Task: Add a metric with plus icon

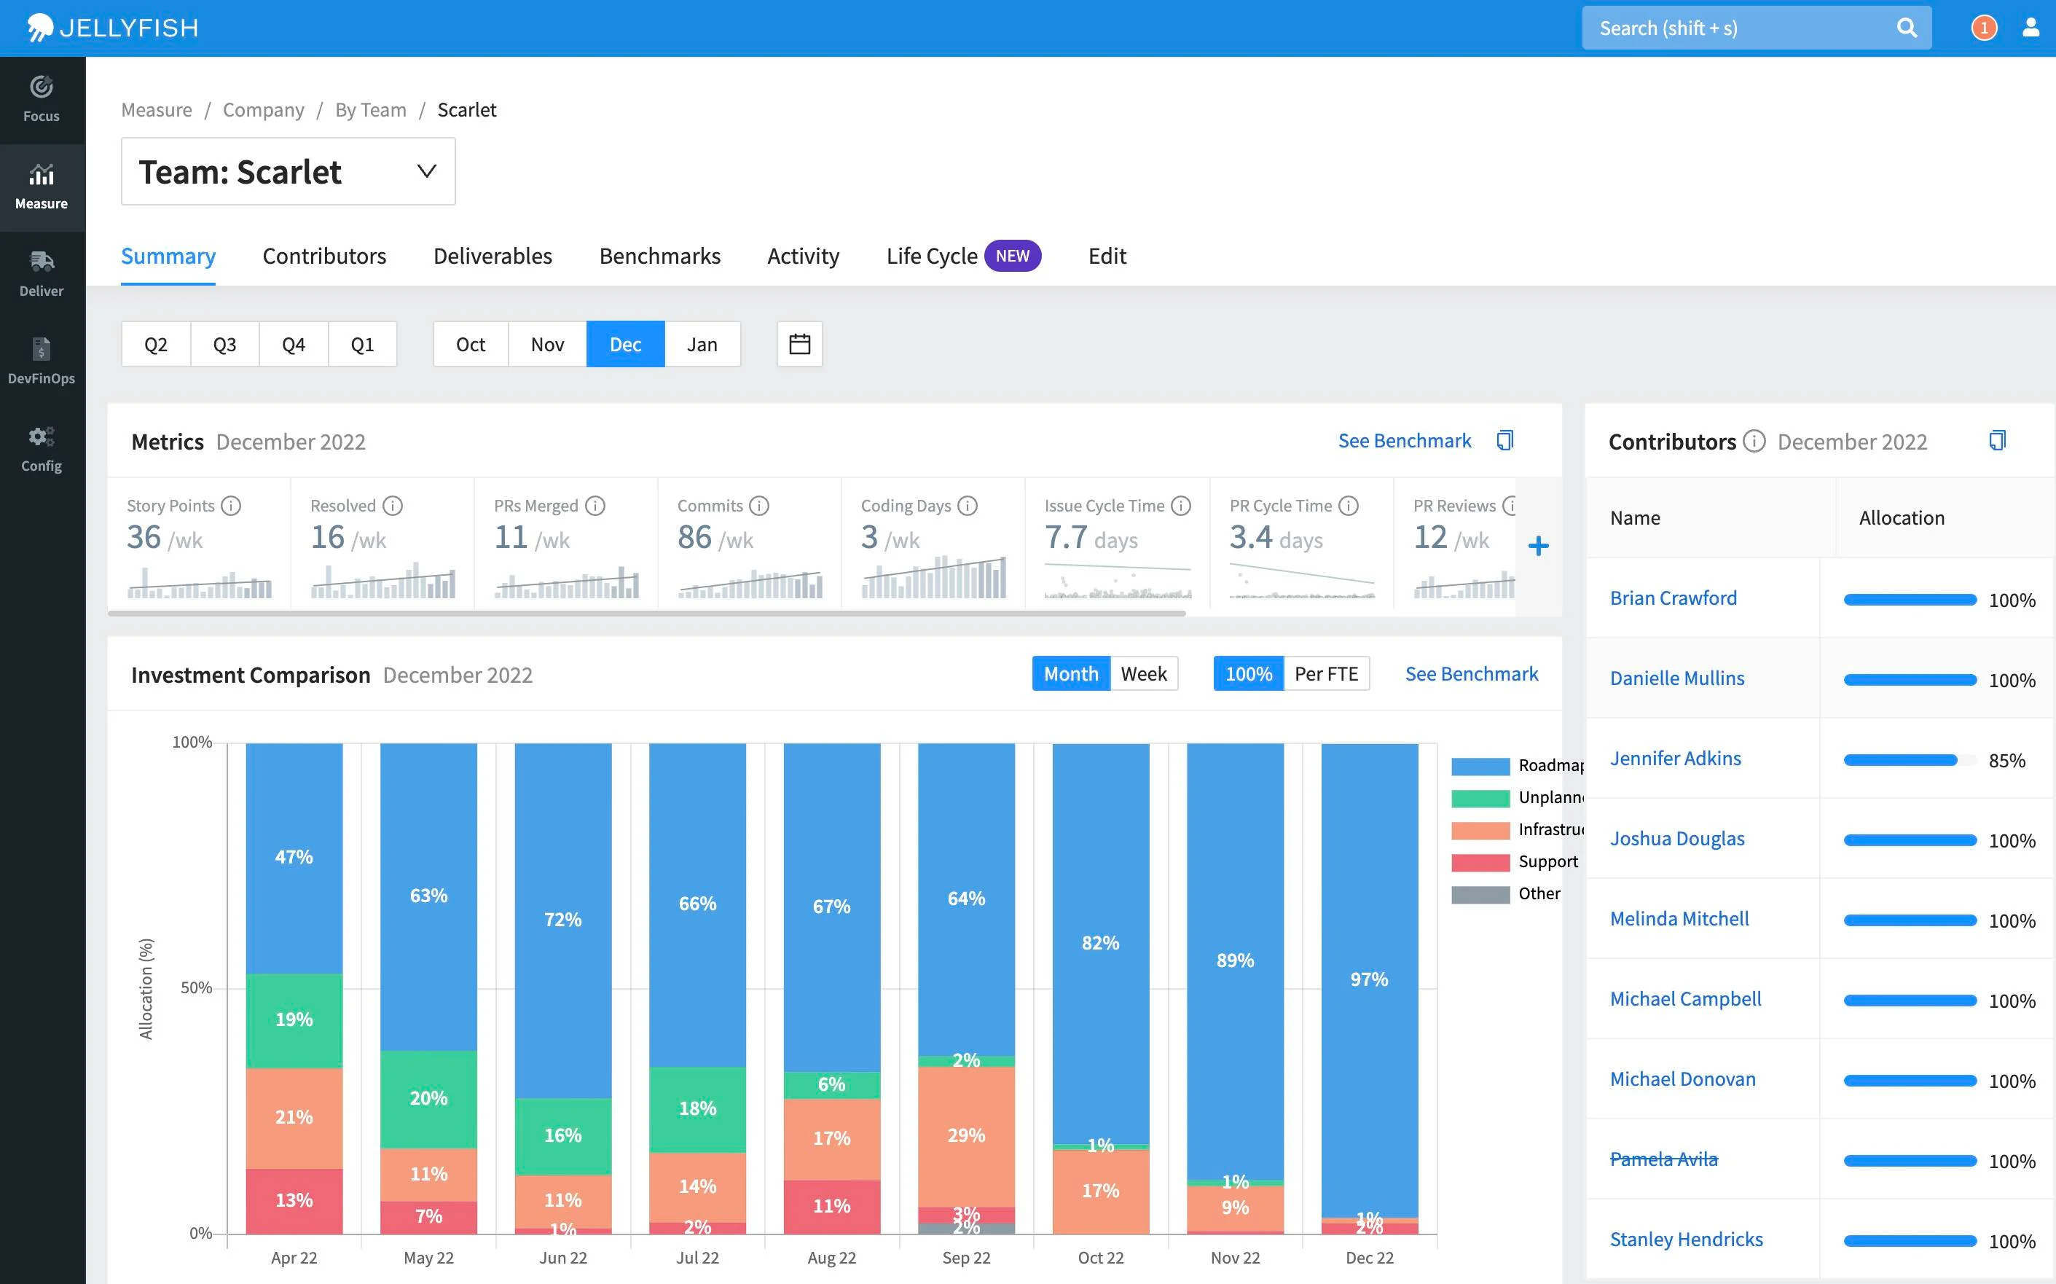Action: click(x=1538, y=546)
